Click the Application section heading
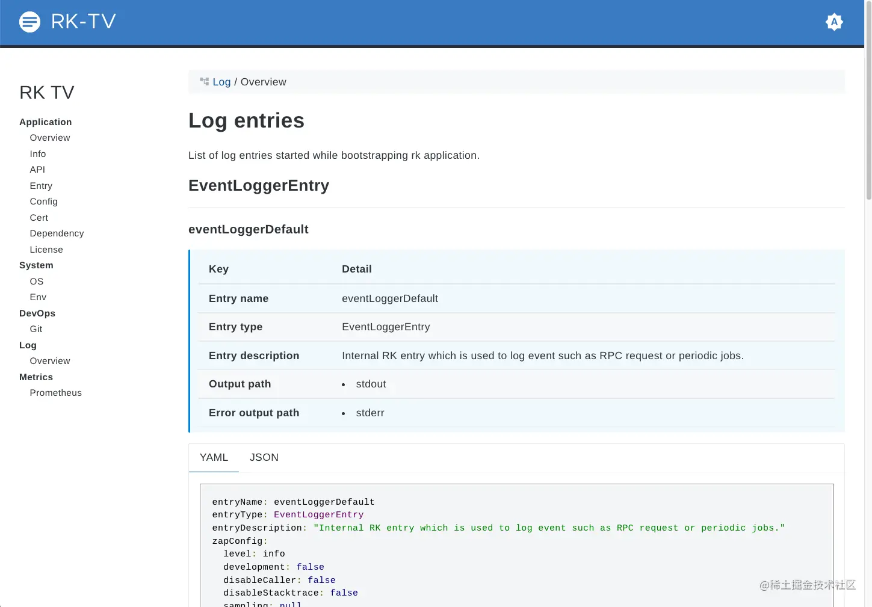The image size is (872, 607). pyautogui.click(x=45, y=122)
